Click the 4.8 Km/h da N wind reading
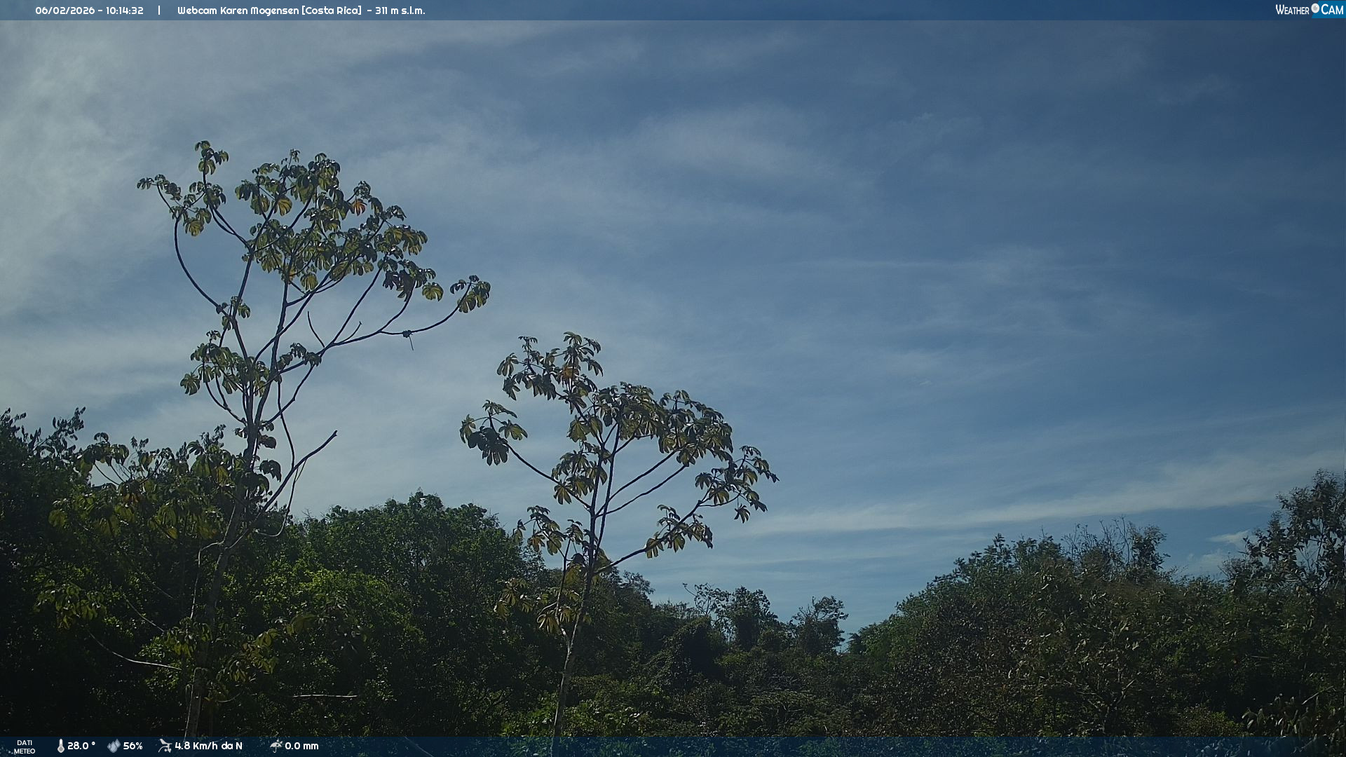The width and height of the screenshot is (1346, 757). (x=208, y=746)
